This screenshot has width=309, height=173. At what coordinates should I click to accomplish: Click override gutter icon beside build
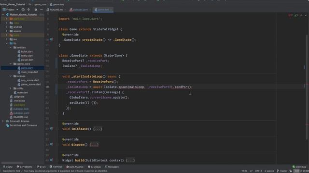tap(51, 160)
